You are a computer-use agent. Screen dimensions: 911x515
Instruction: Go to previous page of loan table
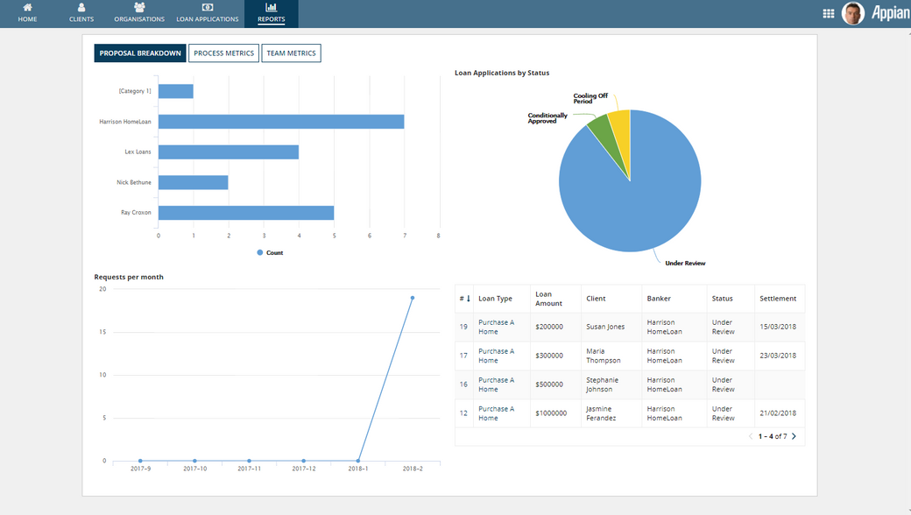tap(751, 436)
